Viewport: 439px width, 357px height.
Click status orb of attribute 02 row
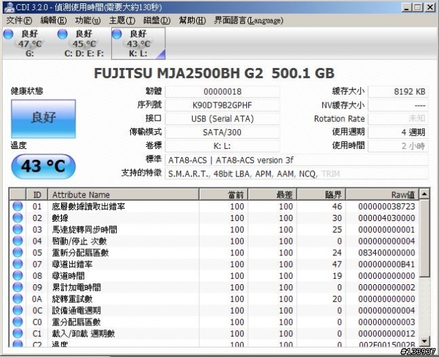click(18, 218)
